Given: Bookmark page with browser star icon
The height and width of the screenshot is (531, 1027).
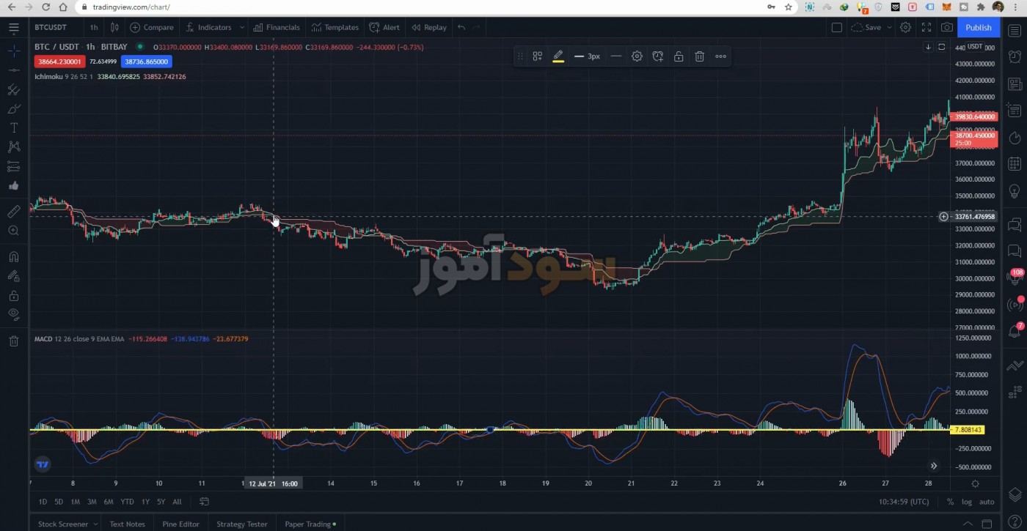Looking at the screenshot, I should coord(789,7).
